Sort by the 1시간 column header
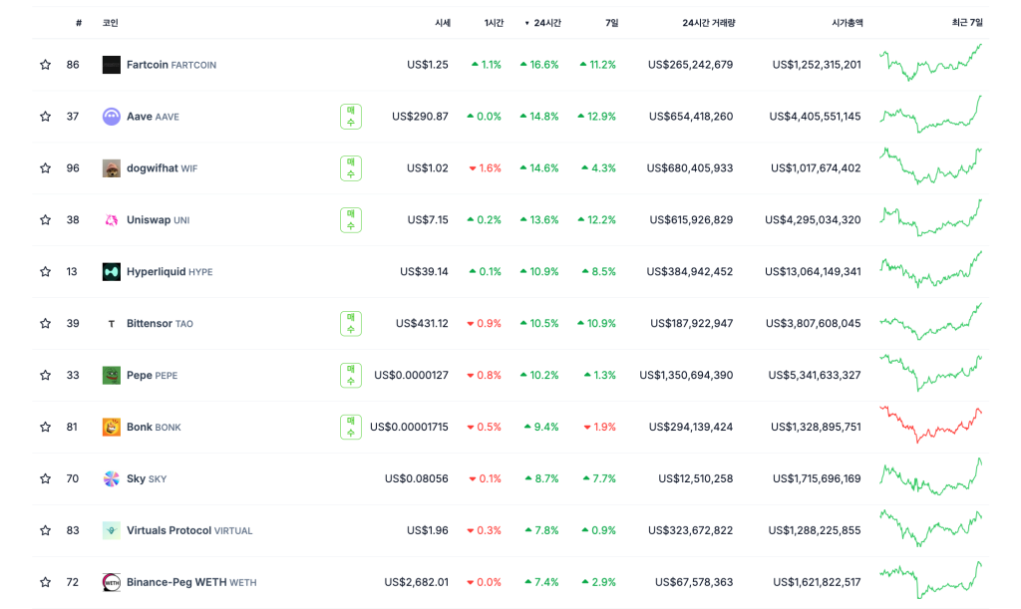The height and width of the screenshot is (609, 1021). pos(494,23)
